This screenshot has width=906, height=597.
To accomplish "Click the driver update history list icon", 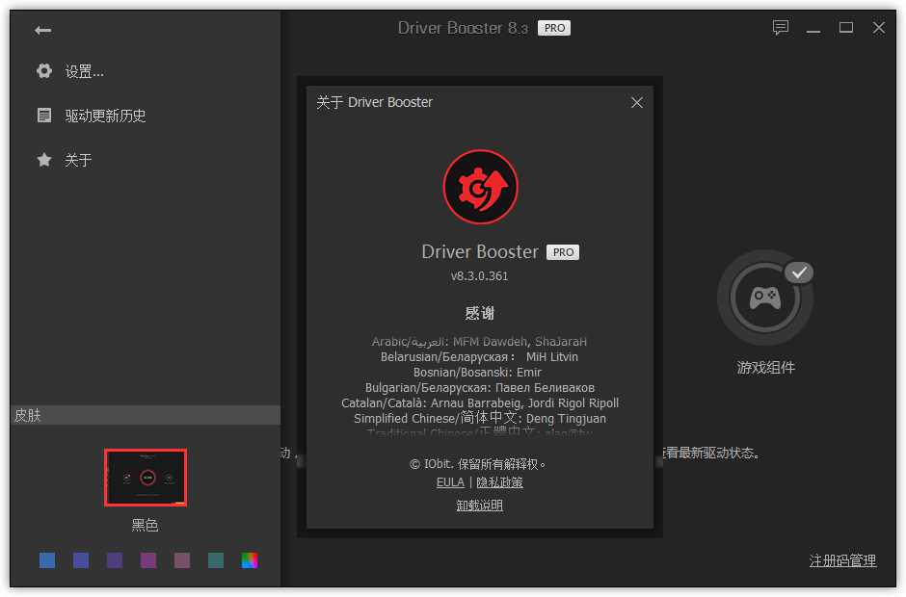I will coord(44,115).
